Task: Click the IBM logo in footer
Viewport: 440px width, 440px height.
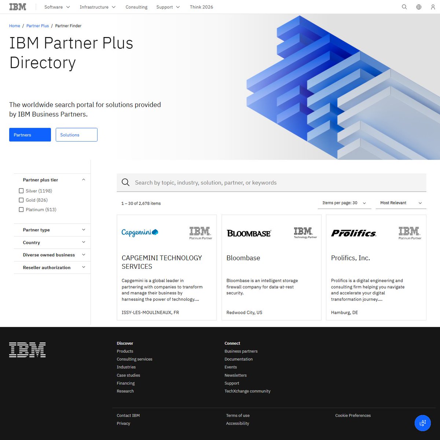Action: coord(27,350)
